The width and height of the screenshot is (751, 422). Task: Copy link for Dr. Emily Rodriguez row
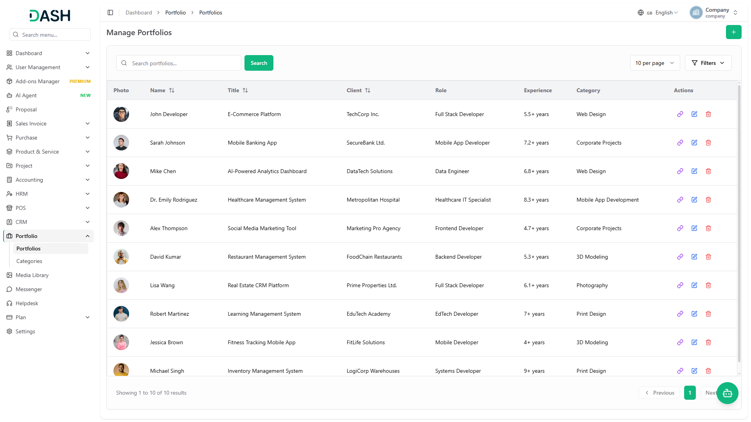680,200
